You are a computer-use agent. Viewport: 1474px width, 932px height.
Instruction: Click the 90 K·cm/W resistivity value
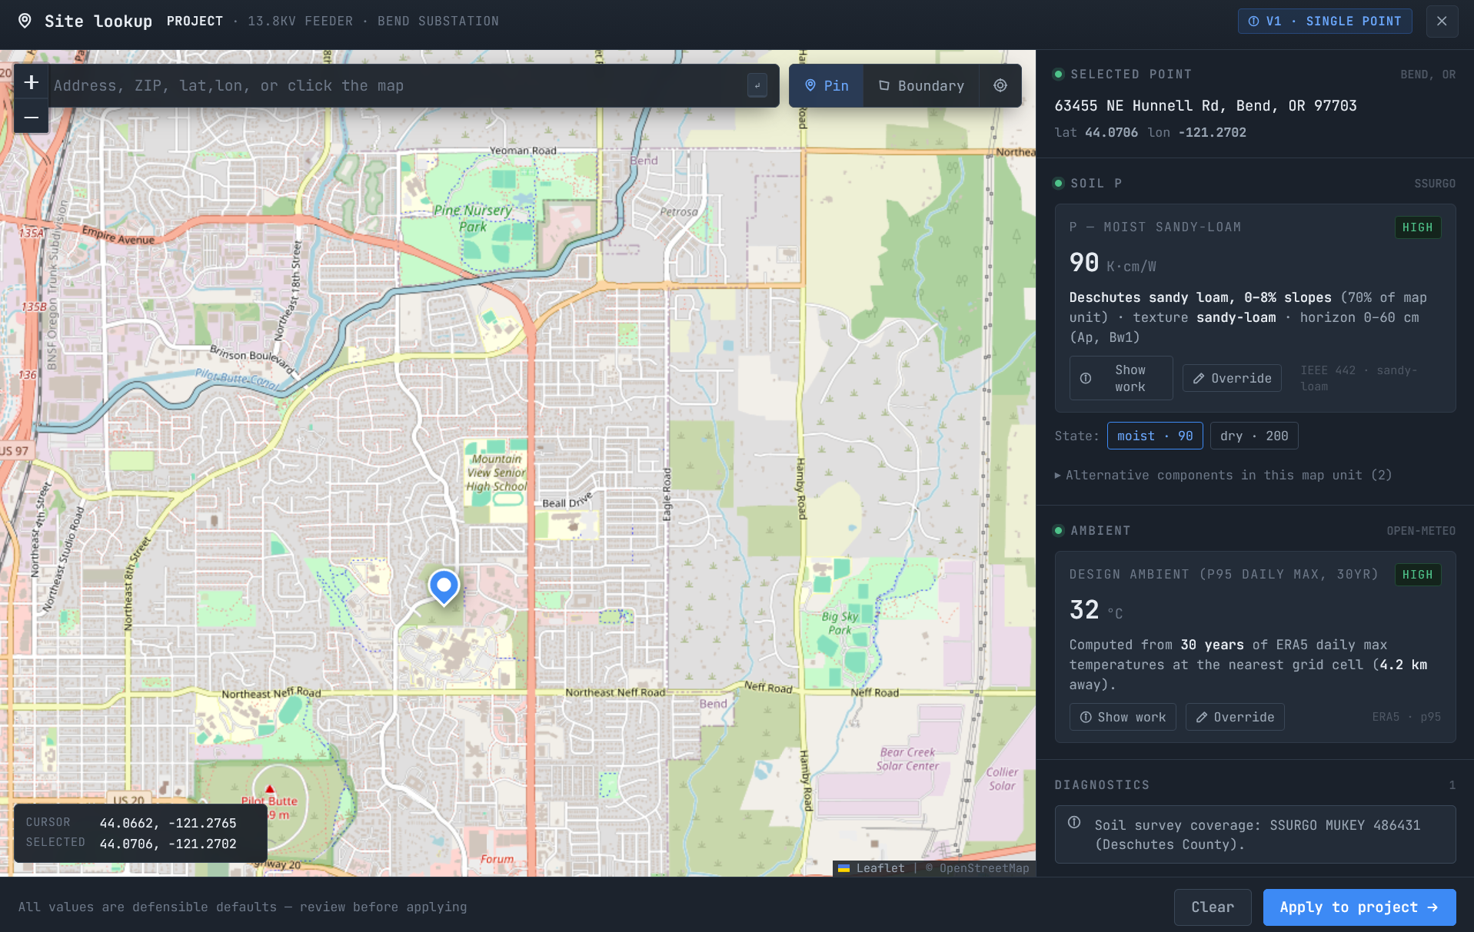tap(1113, 263)
